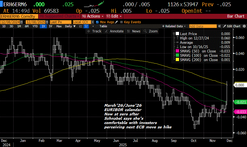Activate the Annotate drawing tool
247x147 pixels.
coord(114,31)
